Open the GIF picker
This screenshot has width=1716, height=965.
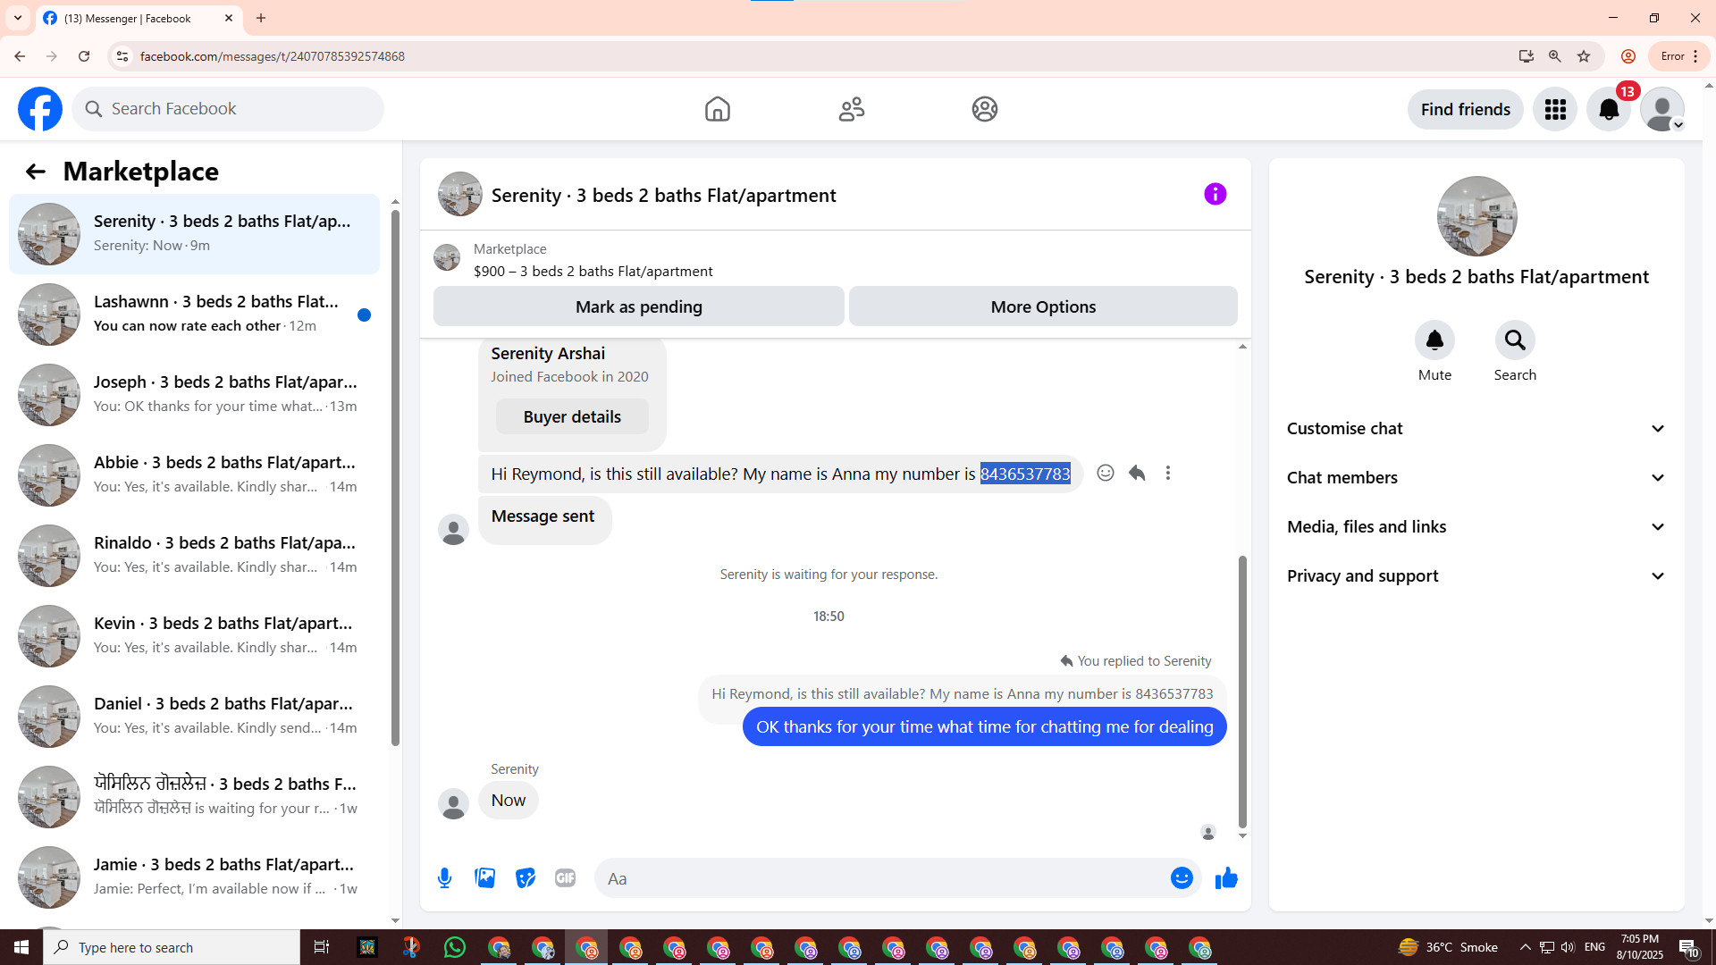point(565,878)
